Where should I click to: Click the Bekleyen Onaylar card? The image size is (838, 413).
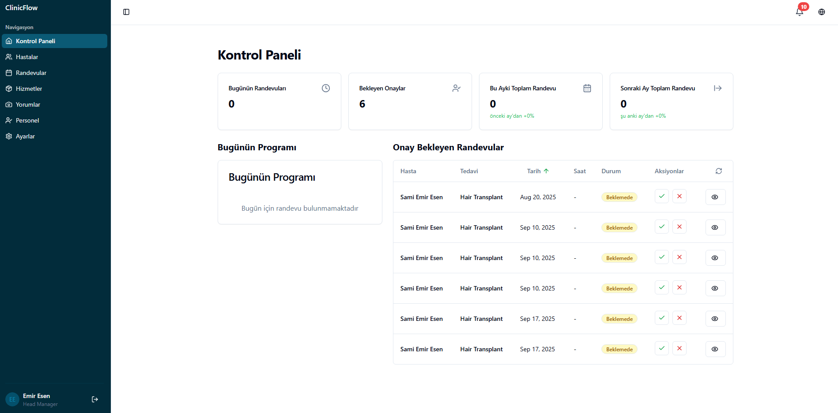[410, 101]
